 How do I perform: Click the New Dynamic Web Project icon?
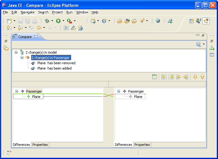pyautogui.click(x=93, y=21)
